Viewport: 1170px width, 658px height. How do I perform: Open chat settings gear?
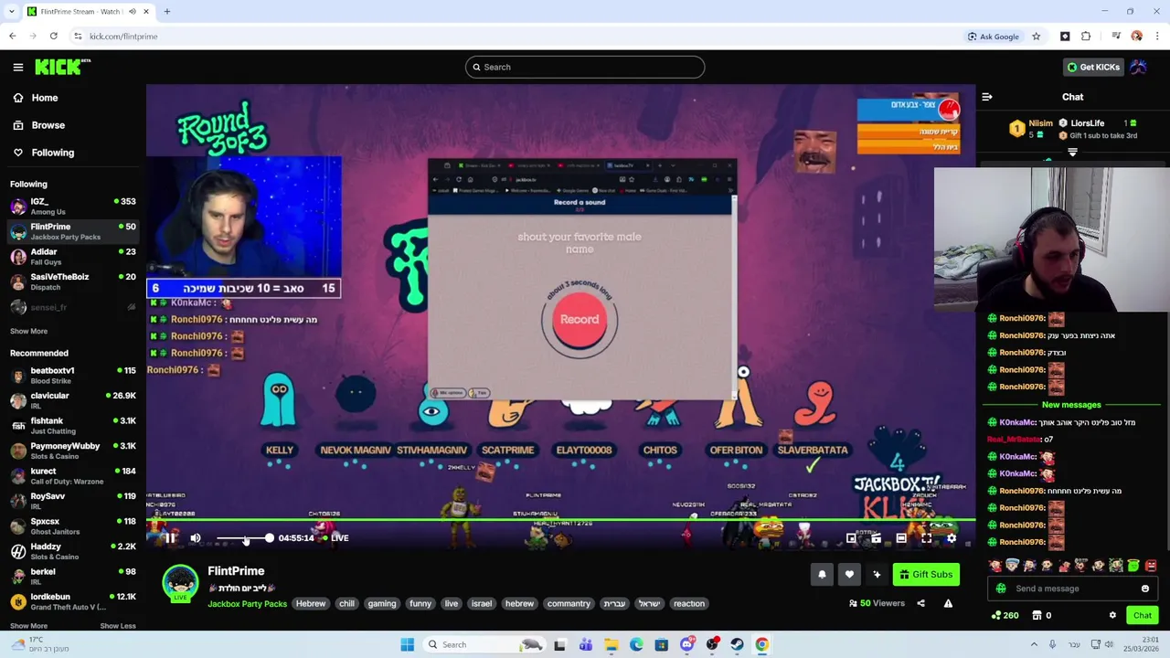(x=1112, y=615)
